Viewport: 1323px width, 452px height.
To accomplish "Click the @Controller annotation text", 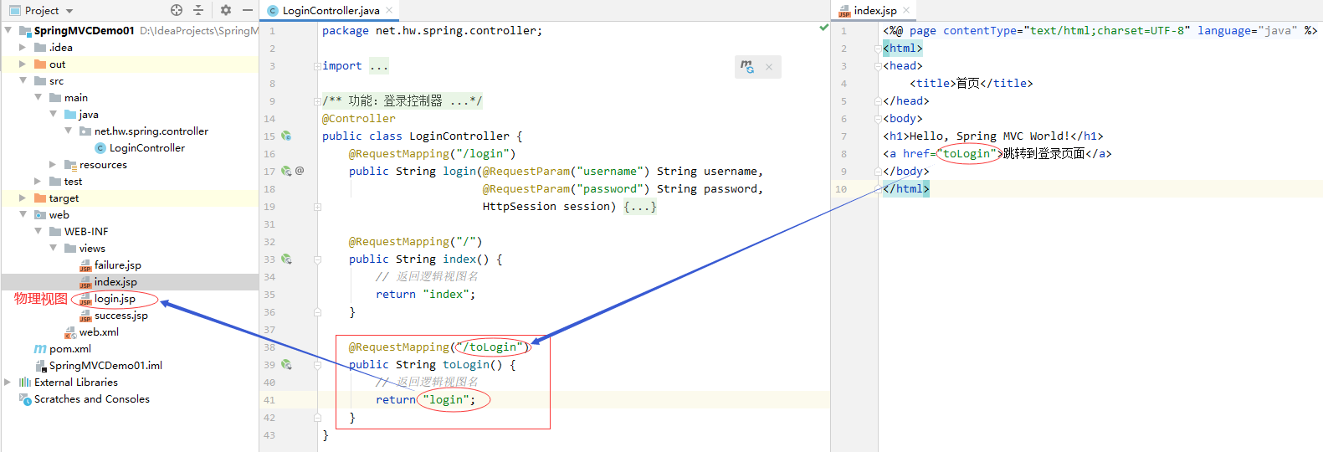I will tap(359, 118).
